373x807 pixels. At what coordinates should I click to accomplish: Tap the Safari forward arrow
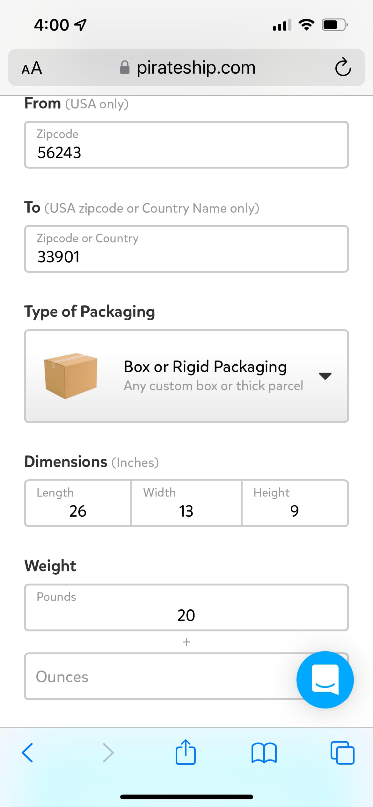(x=108, y=752)
